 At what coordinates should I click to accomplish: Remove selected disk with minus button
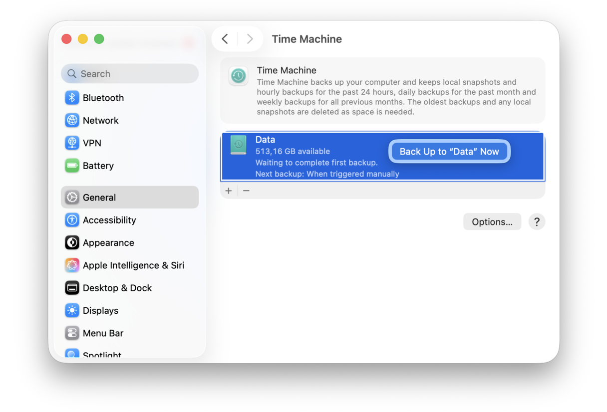pyautogui.click(x=246, y=191)
